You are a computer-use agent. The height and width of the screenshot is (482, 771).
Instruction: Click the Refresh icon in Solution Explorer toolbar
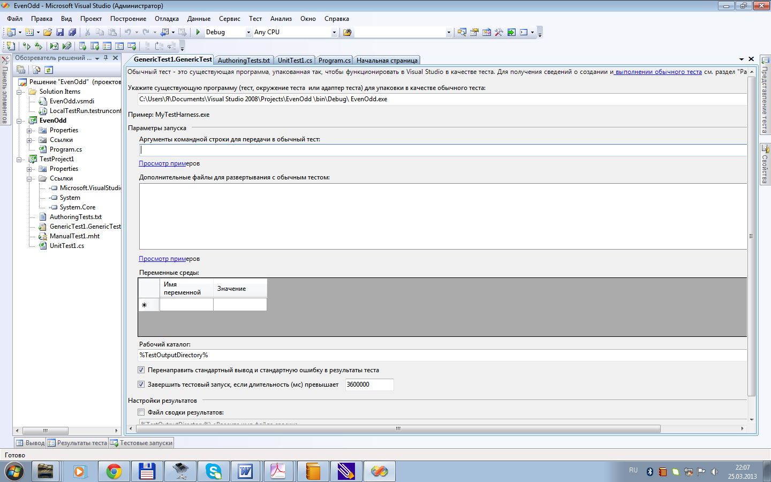tap(49, 70)
